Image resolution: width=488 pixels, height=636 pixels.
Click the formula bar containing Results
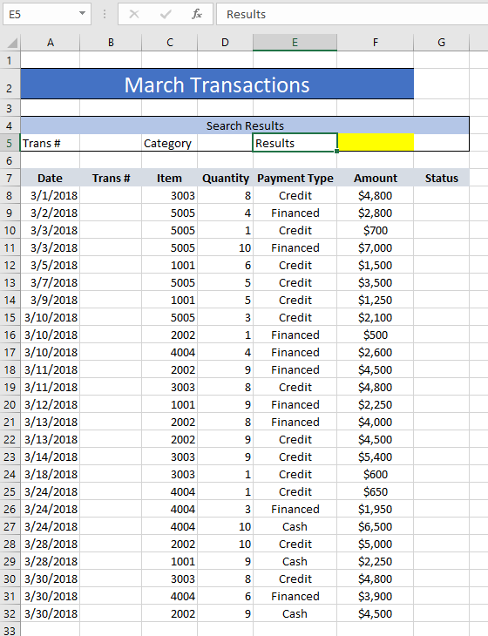point(352,14)
